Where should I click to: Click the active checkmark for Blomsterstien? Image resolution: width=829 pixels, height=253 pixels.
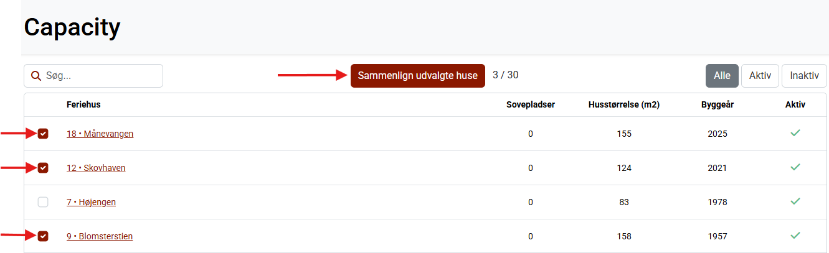[795, 236]
